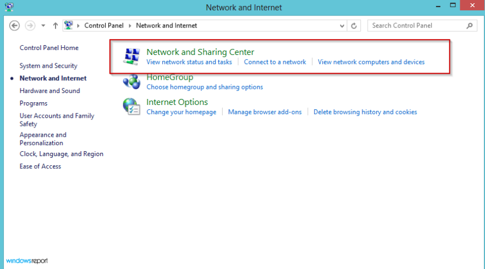Click the Control Panel icon in the address bar
The image size is (485, 269).
tap(68, 25)
